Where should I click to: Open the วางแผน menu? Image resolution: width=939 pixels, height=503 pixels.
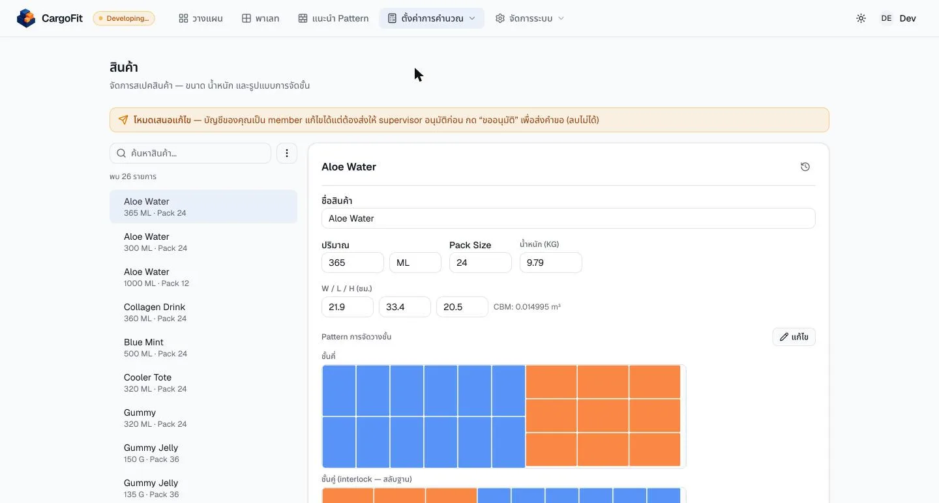(201, 18)
